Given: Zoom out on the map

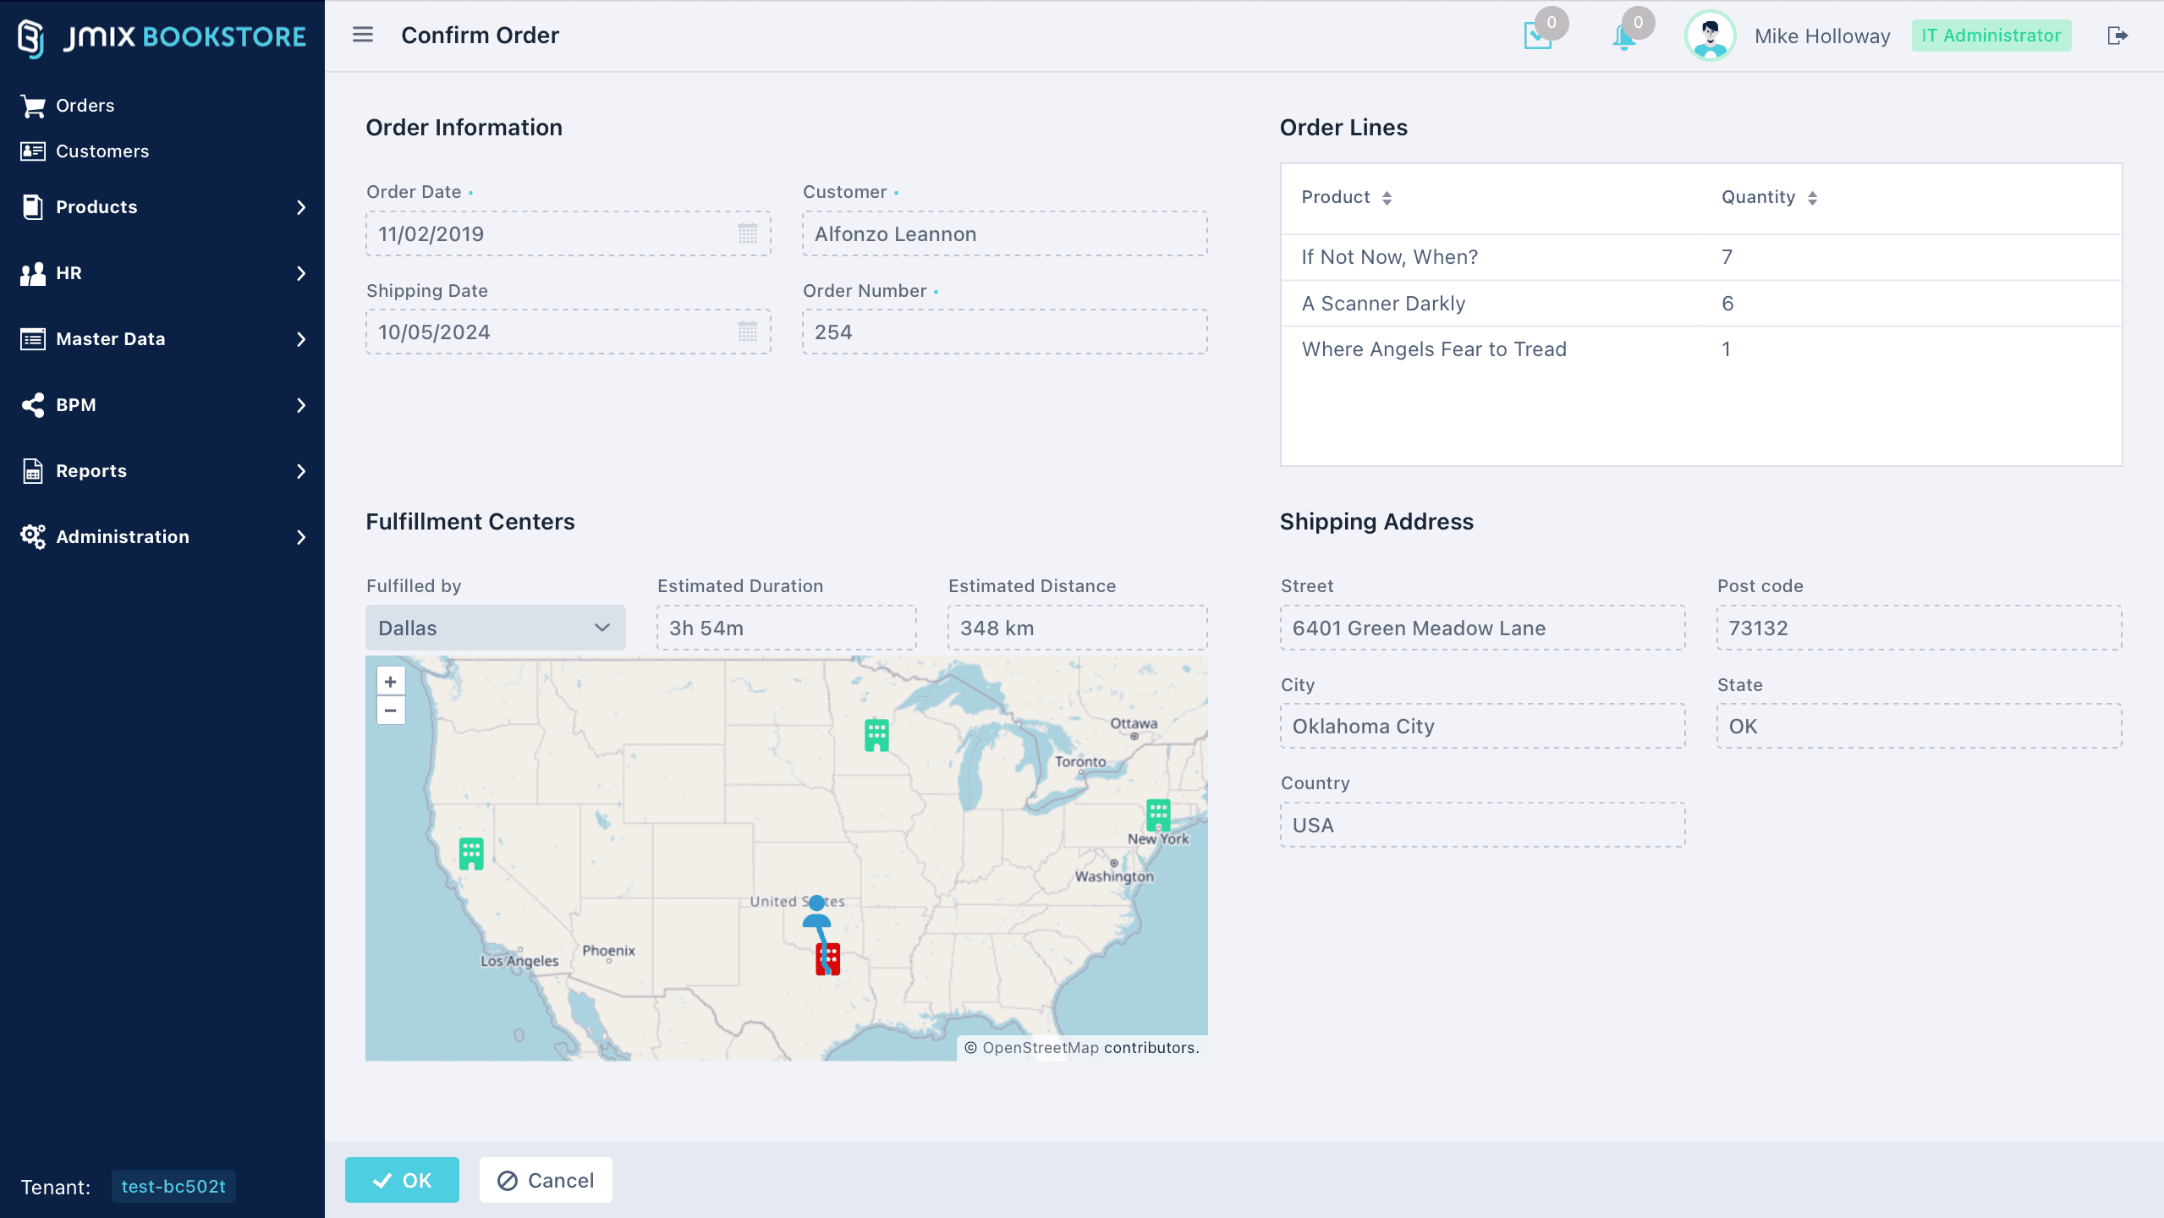Looking at the screenshot, I should (x=390, y=710).
